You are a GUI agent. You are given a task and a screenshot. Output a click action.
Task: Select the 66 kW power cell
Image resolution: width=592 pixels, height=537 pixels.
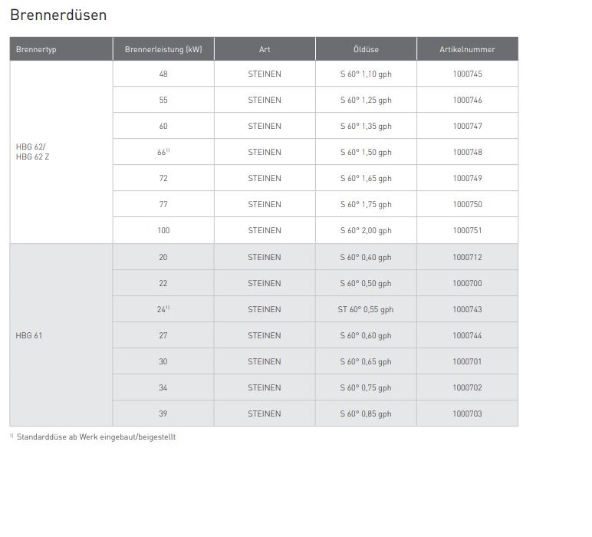pos(163,152)
